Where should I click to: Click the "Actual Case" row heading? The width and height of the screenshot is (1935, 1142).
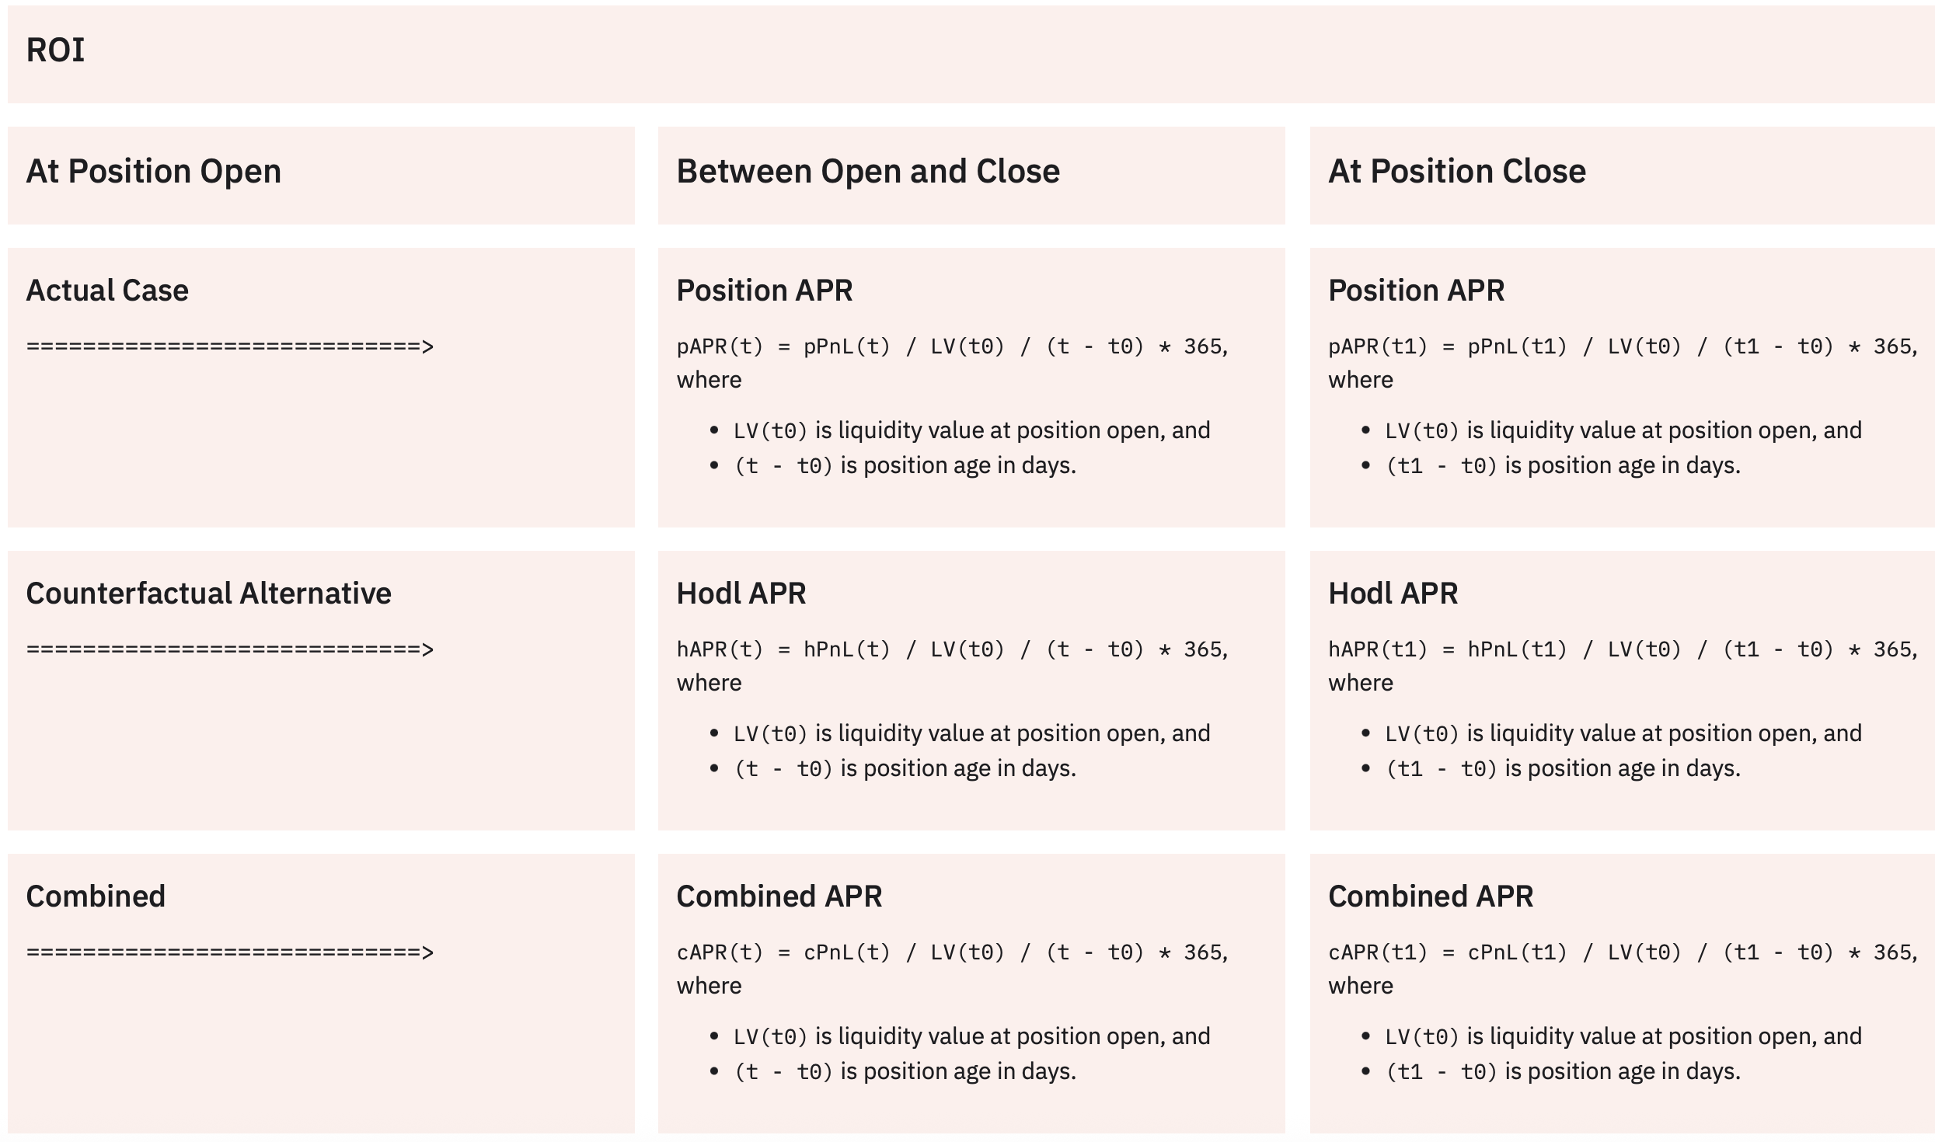point(107,291)
